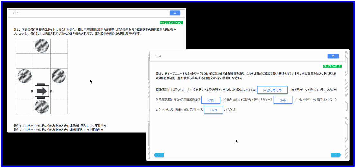This screenshot has height=168, width=356.
Task: Select the 自己符号化器 answer box
Action: coord(272,90)
